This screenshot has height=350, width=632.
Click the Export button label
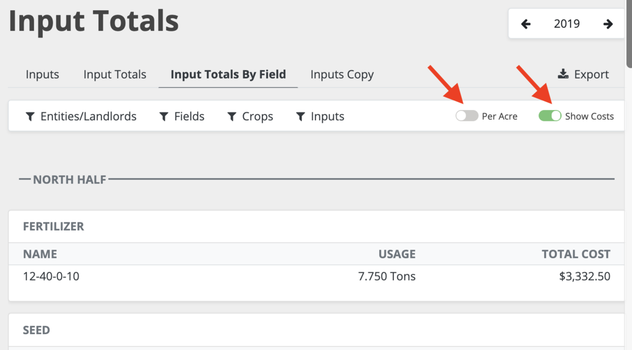coord(591,75)
